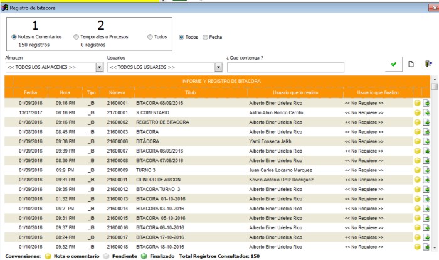
Task: Click the Que contenga search field
Action: 285,67
